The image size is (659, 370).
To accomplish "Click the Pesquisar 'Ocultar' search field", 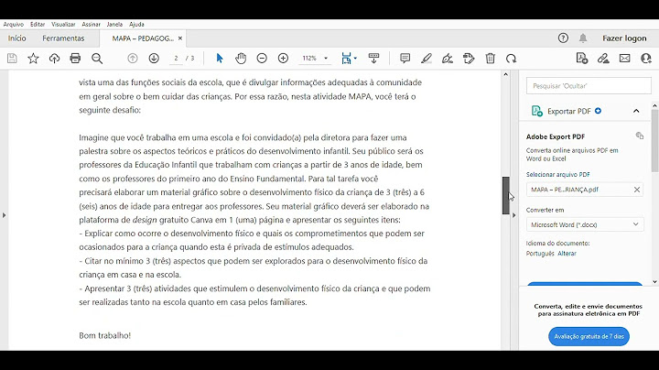I will [x=589, y=86].
